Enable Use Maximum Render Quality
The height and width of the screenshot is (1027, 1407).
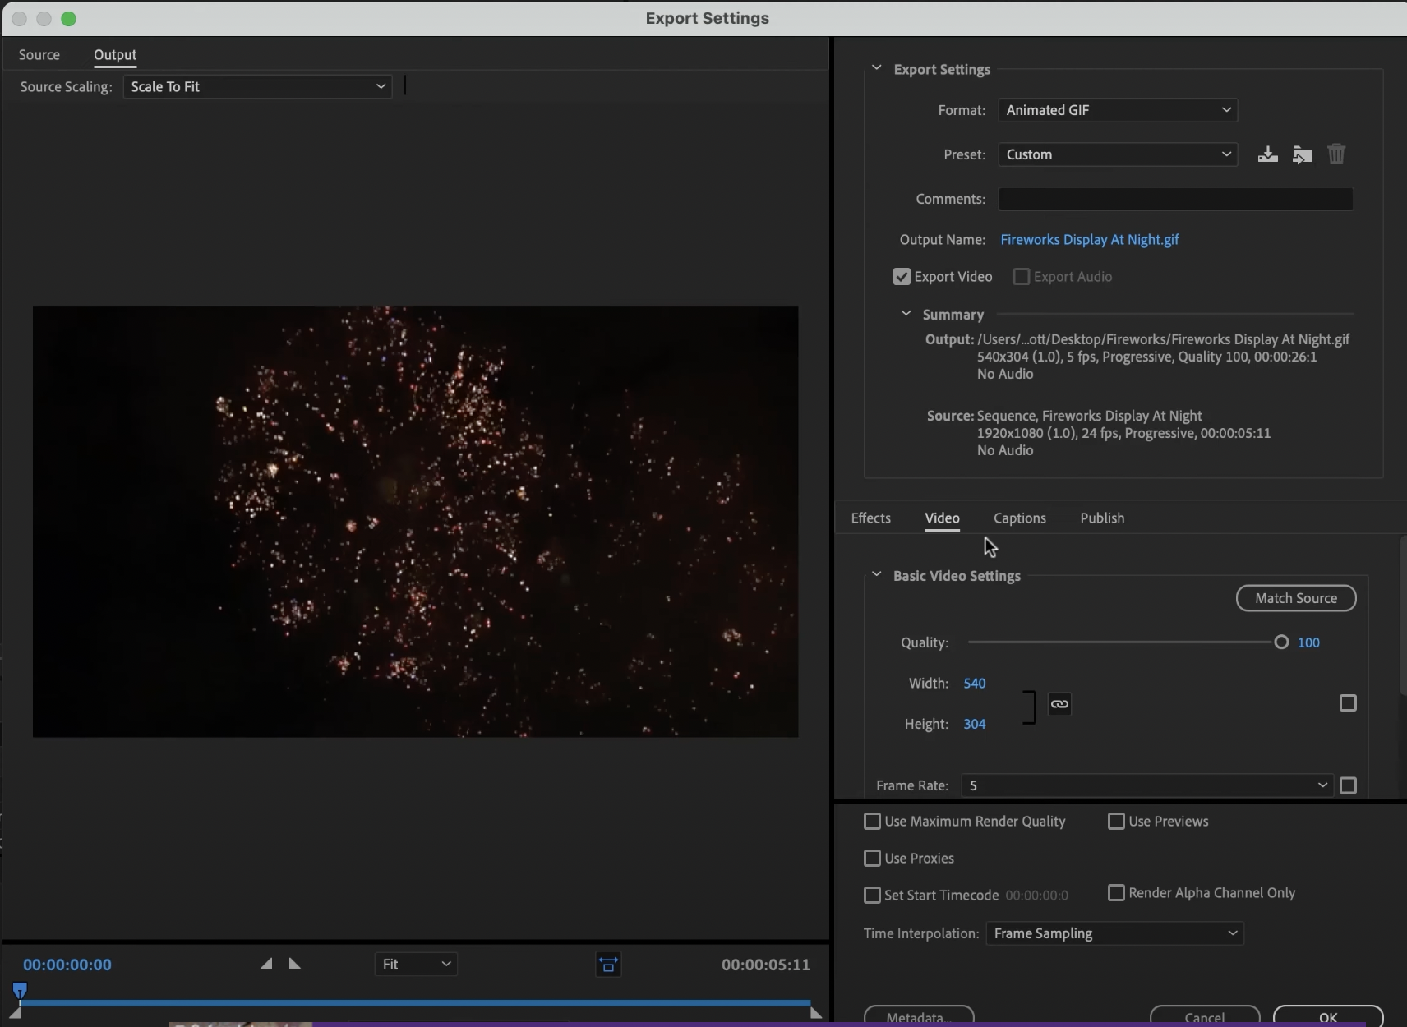(x=872, y=822)
